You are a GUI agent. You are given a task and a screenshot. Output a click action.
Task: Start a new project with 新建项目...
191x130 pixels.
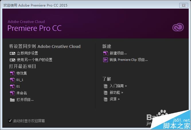pos(118,53)
